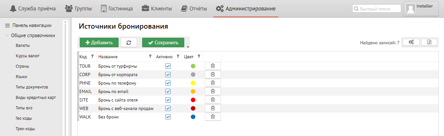Toggle the SITE row active checkbox
The width and height of the screenshot is (444, 136).
coord(168,100)
